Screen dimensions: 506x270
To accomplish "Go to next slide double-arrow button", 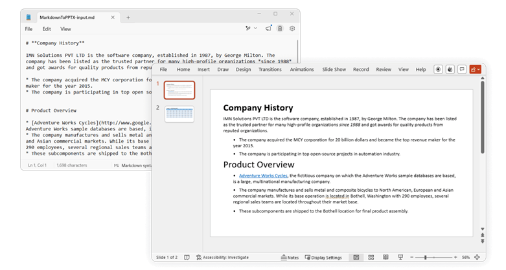I will pyautogui.click(x=483, y=241).
